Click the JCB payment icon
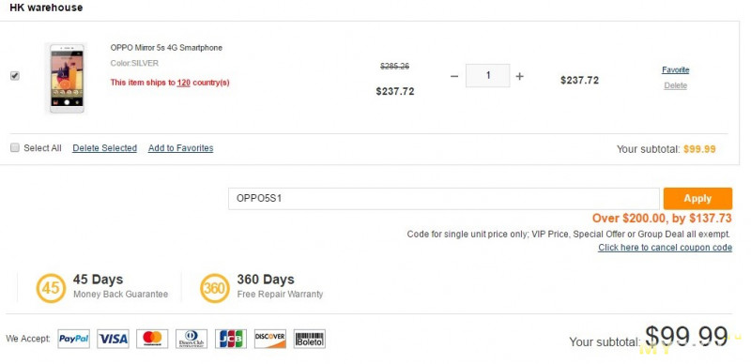Screen dimensions: 751x364 [x=231, y=339]
